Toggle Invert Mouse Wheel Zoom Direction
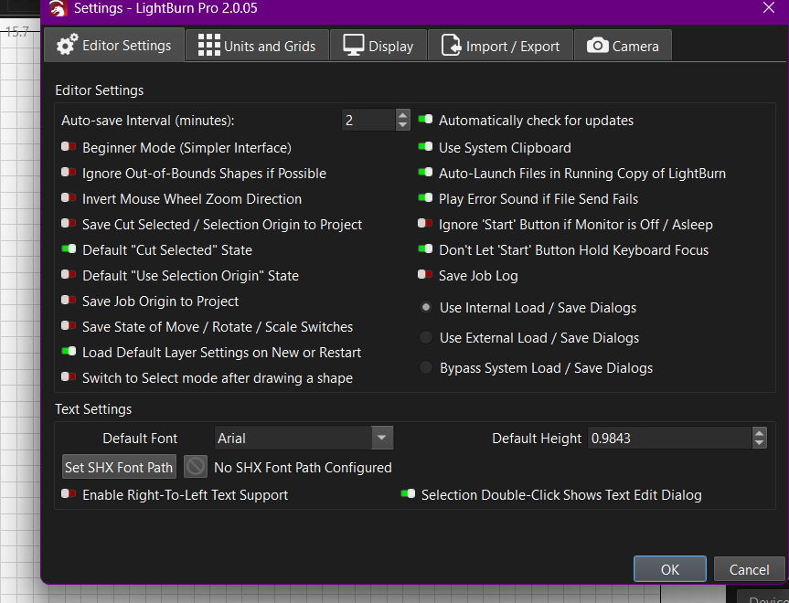This screenshot has width=789, height=603. pos(69,198)
